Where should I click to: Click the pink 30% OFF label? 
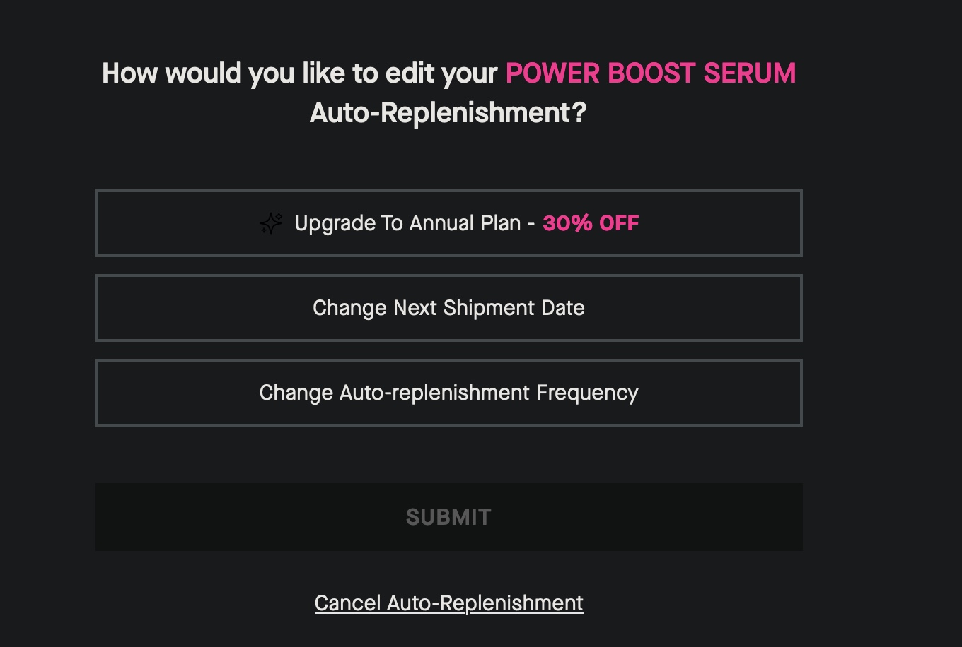point(591,223)
